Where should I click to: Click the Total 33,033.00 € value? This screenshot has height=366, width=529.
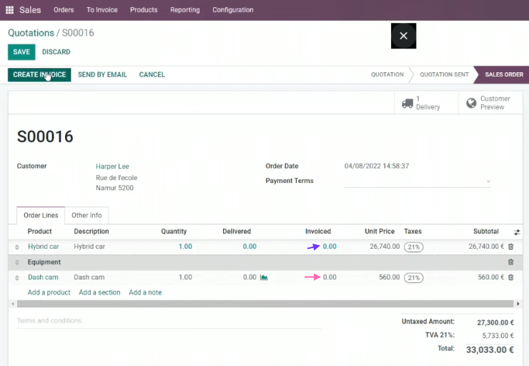click(490, 350)
